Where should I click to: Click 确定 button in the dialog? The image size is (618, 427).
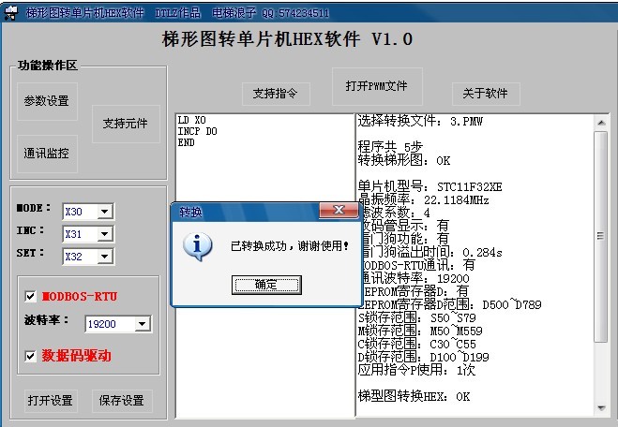pos(265,285)
